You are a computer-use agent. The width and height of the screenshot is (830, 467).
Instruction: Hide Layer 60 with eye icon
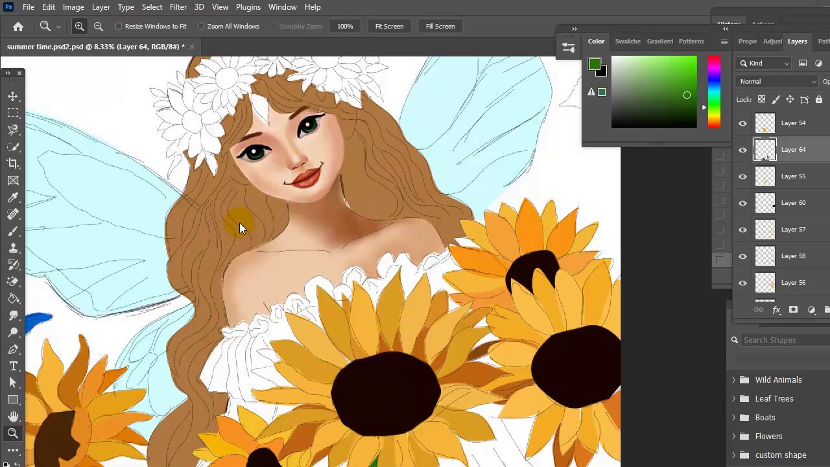click(x=743, y=203)
